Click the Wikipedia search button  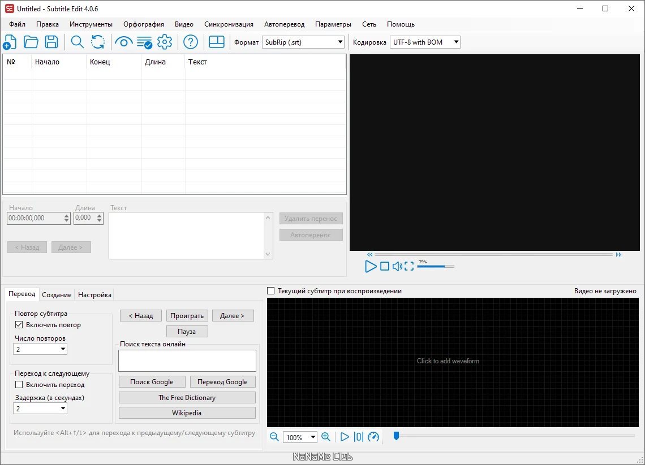(187, 413)
